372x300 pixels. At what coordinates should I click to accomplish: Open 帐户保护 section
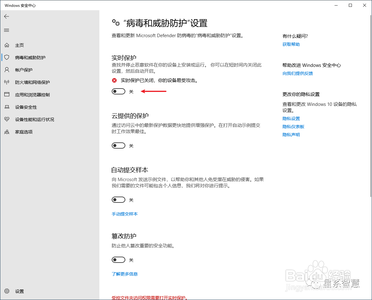(24, 70)
